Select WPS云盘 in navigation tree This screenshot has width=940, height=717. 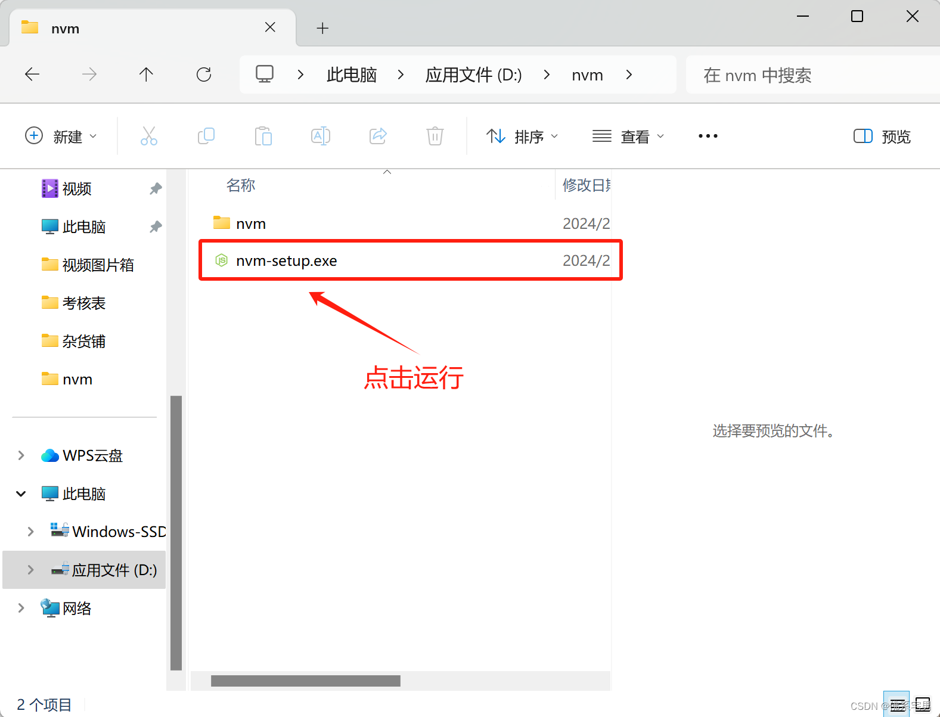pos(92,455)
